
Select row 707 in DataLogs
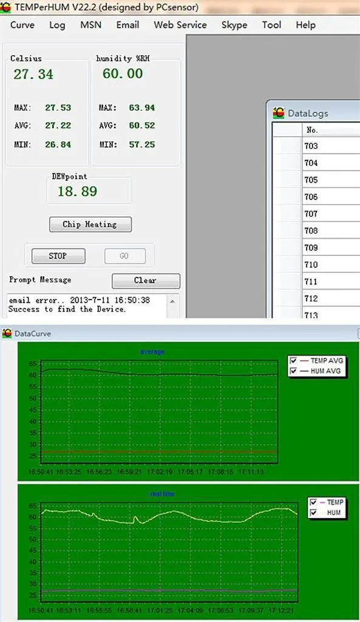point(316,214)
